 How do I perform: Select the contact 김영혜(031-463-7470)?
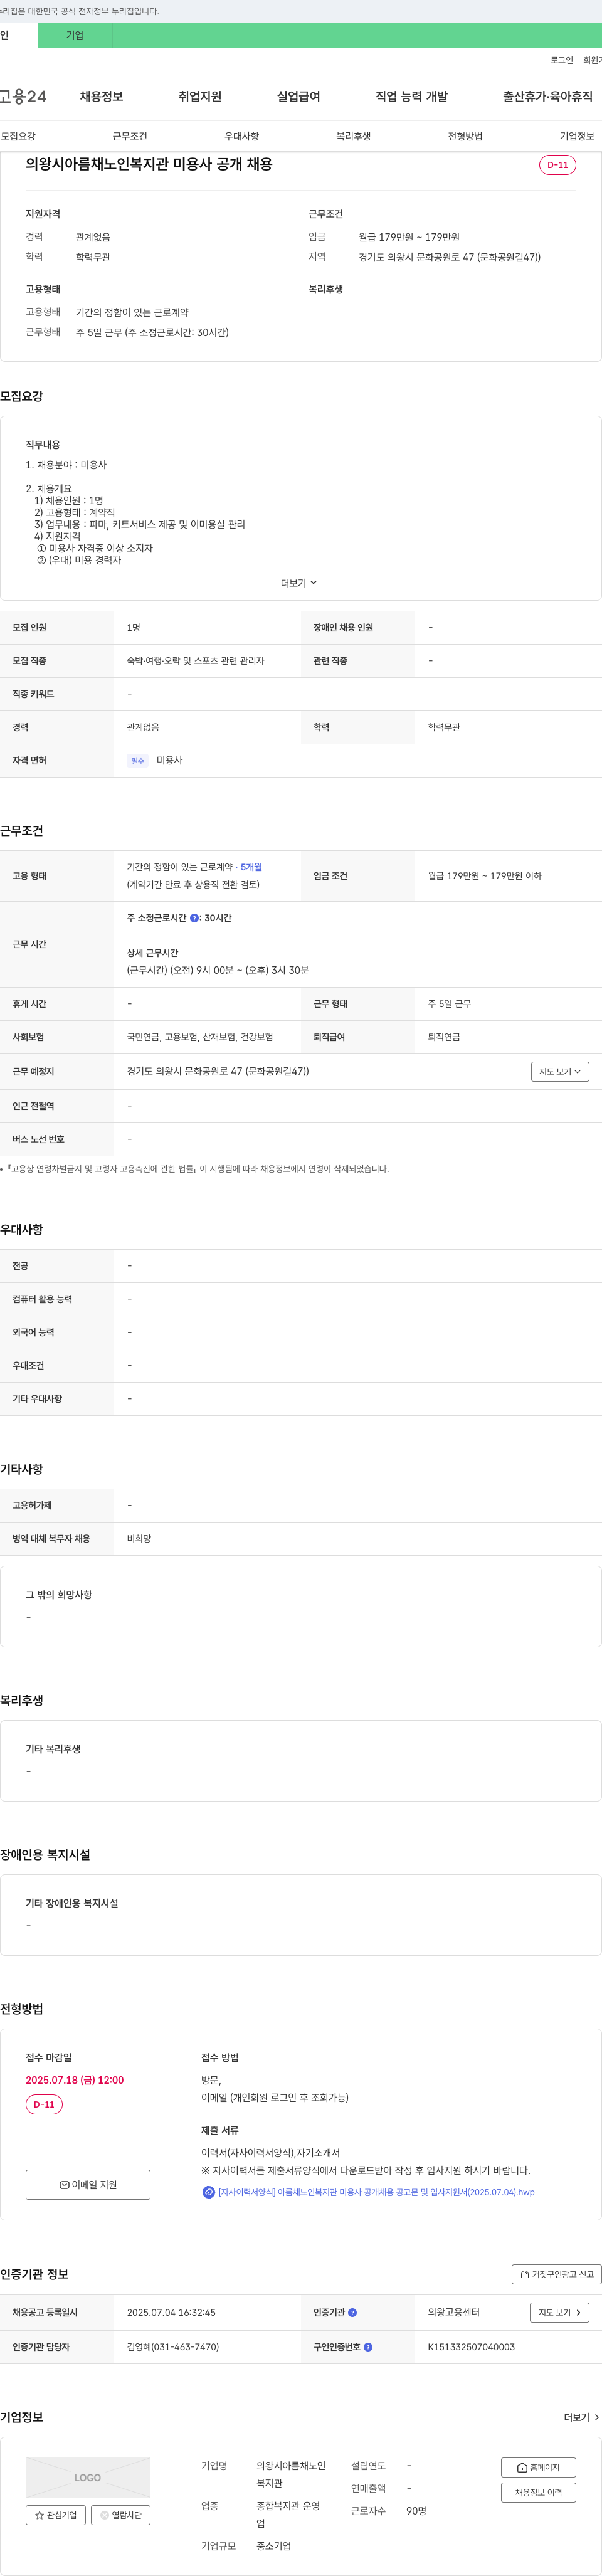(x=173, y=2346)
